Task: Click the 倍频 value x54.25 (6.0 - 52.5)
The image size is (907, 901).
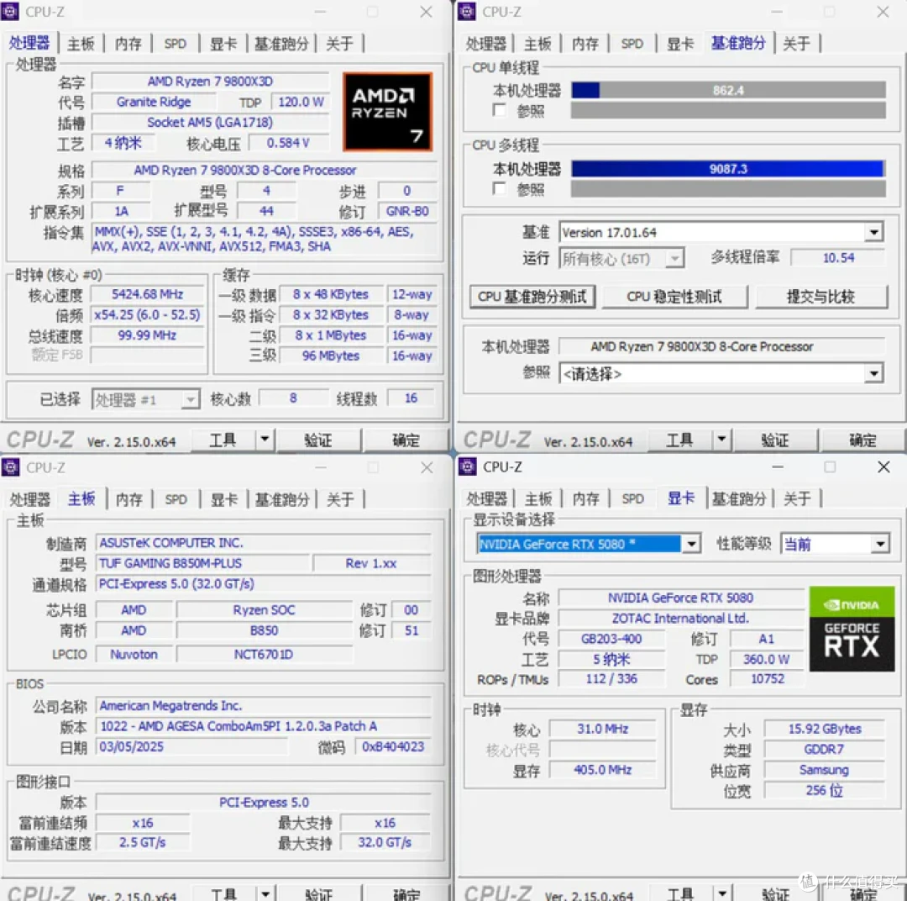Action: pos(148,315)
